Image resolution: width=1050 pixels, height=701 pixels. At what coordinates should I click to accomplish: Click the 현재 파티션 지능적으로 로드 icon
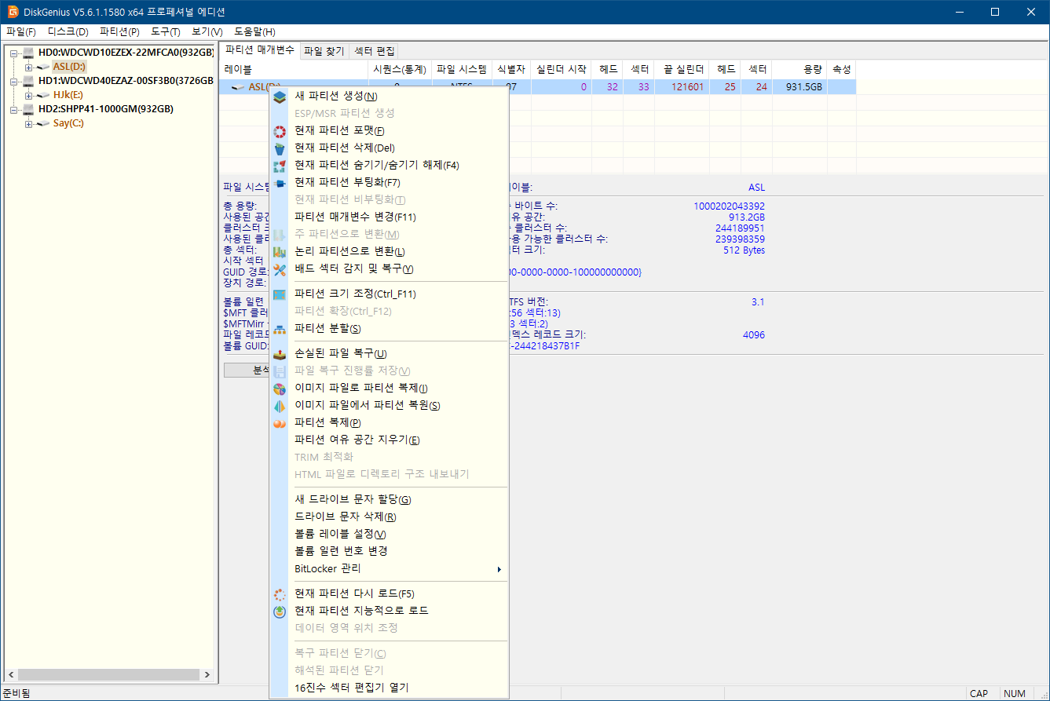coord(280,612)
